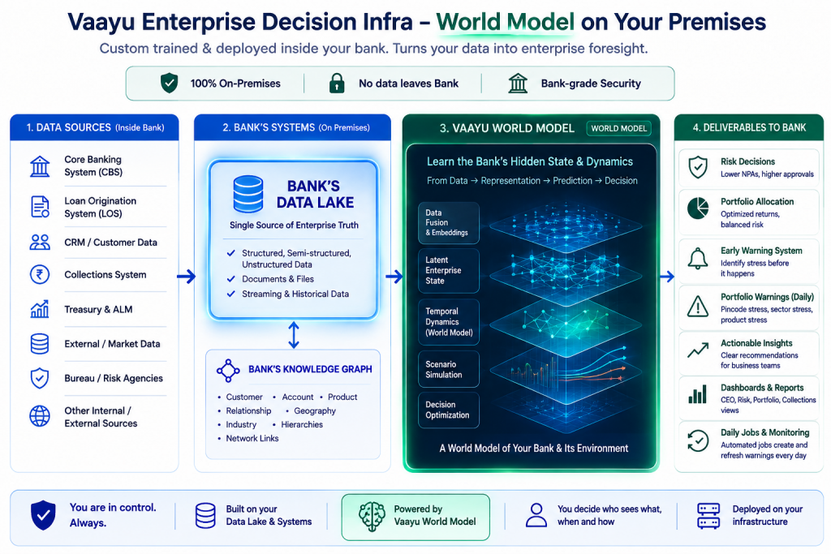Select the Data Fusion & Embeddings stage box
The image size is (831, 554).
point(448,222)
